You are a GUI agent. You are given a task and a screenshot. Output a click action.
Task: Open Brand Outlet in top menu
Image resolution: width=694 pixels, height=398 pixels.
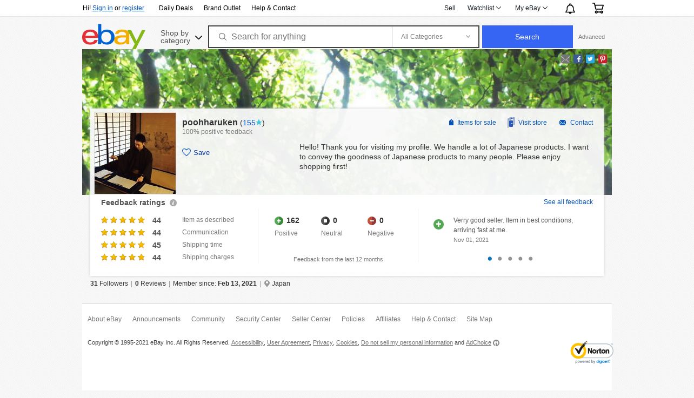(x=222, y=8)
